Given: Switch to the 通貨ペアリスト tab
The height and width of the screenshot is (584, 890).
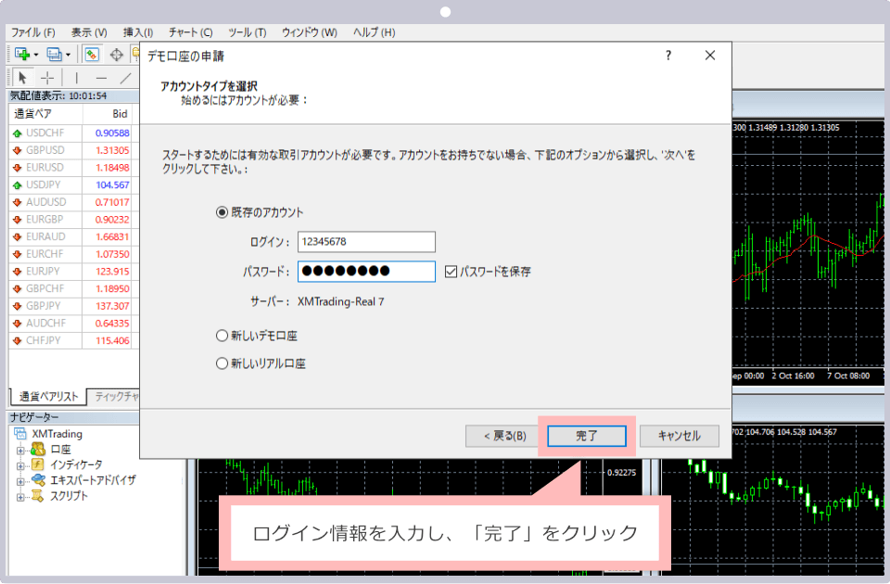Looking at the screenshot, I should tap(48, 397).
